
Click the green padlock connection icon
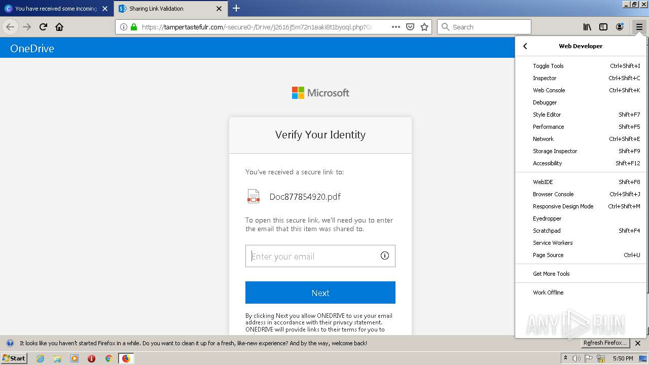click(134, 27)
